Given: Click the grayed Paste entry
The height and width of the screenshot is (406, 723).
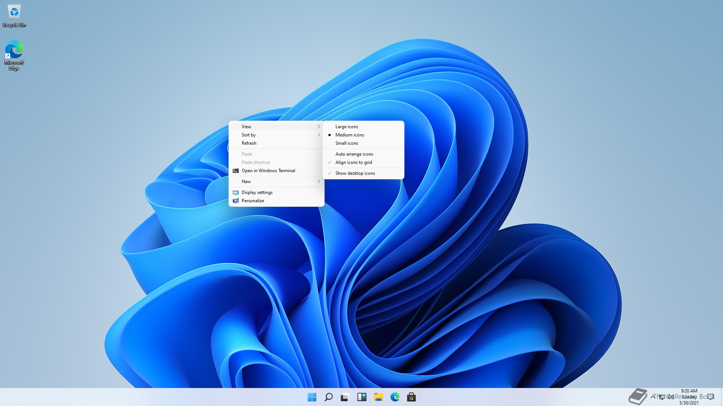Looking at the screenshot, I should 276,154.
